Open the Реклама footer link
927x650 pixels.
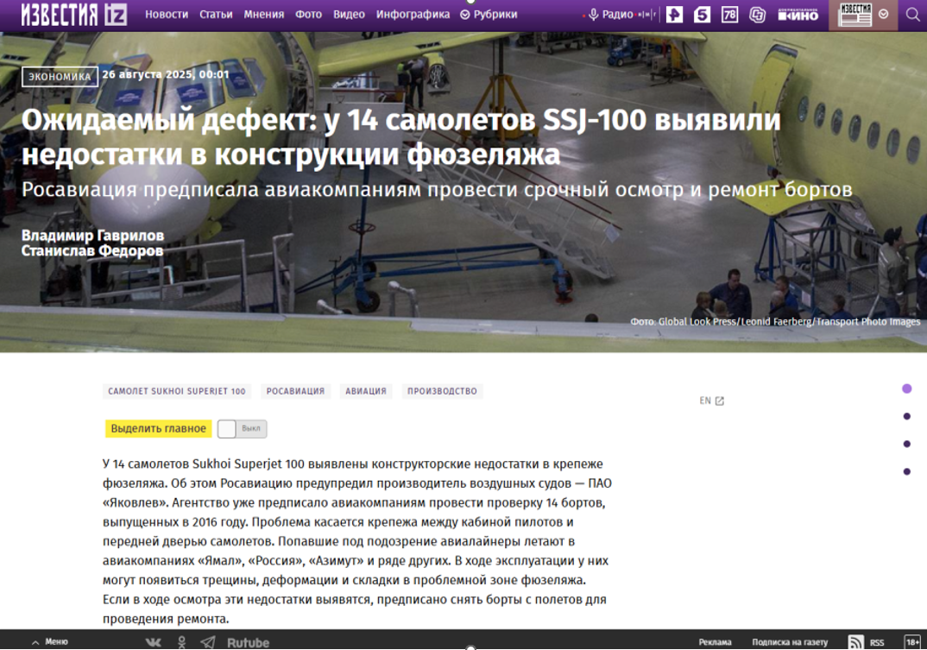pyautogui.click(x=715, y=642)
